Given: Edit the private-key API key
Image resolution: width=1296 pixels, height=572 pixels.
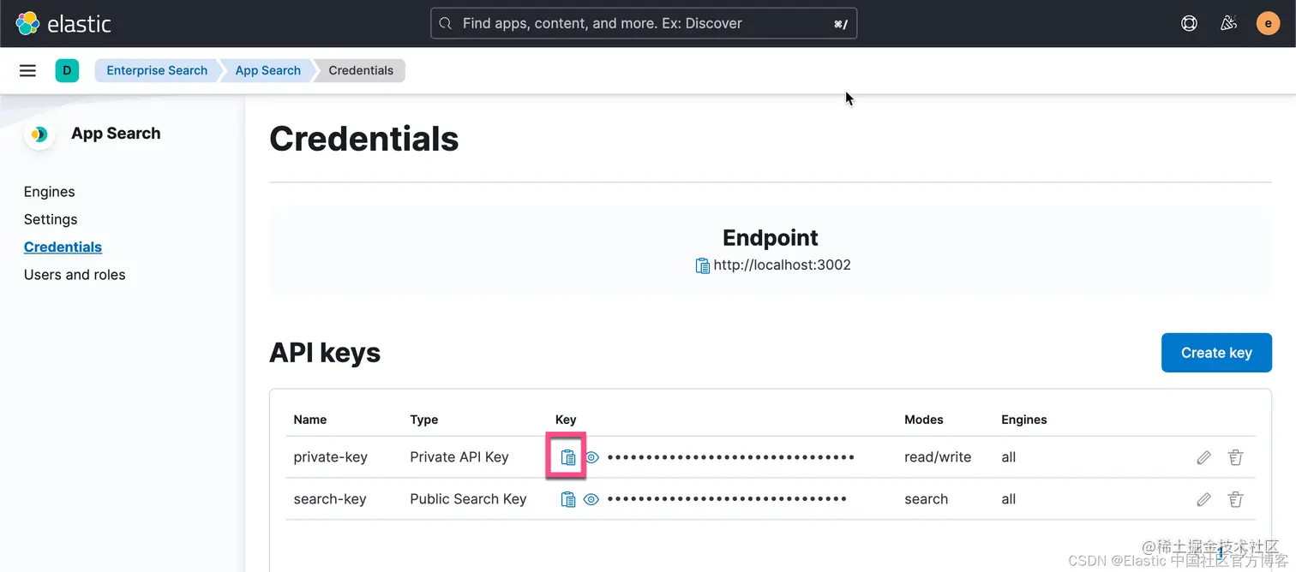Looking at the screenshot, I should coord(1203,457).
